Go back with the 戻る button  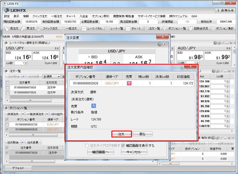tap(142, 134)
